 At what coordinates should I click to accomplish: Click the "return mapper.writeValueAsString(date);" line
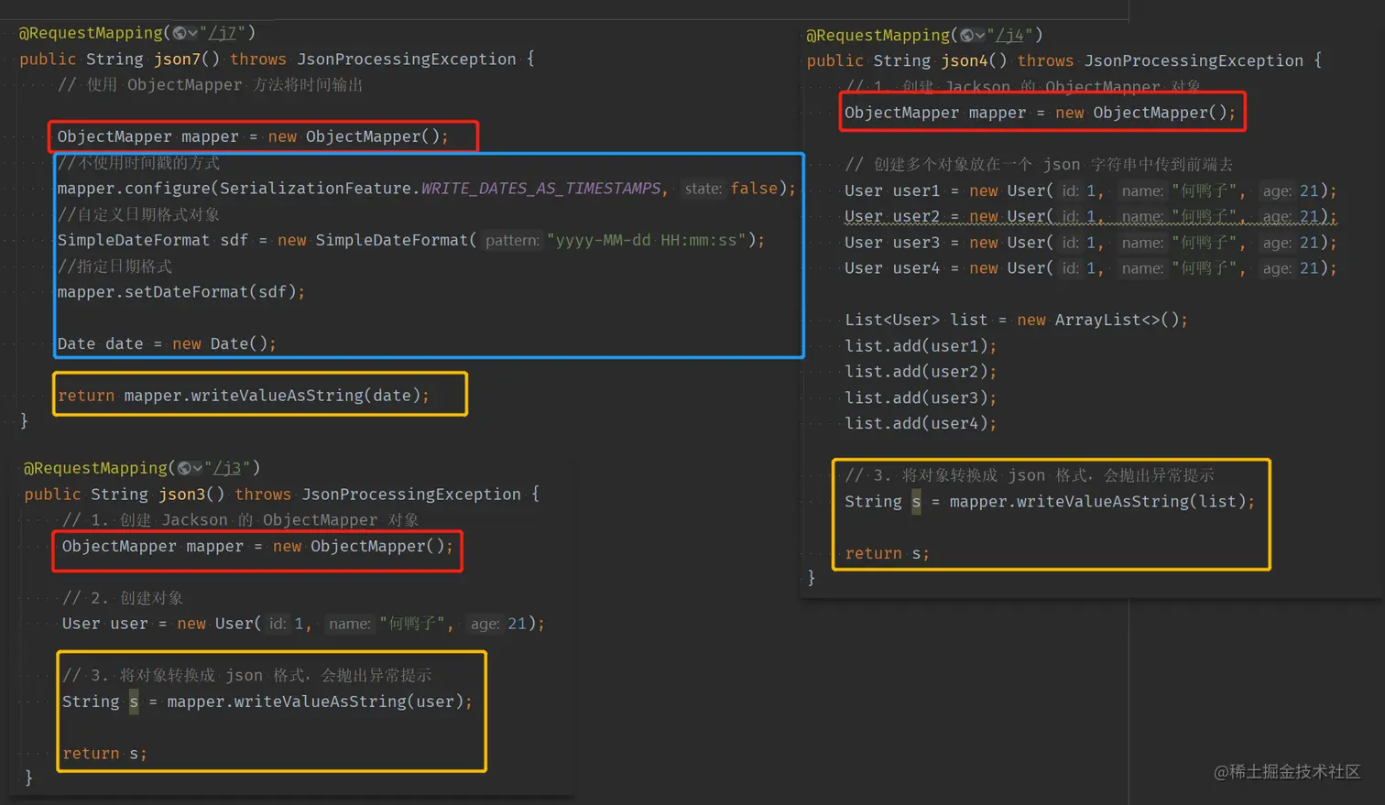click(x=244, y=396)
